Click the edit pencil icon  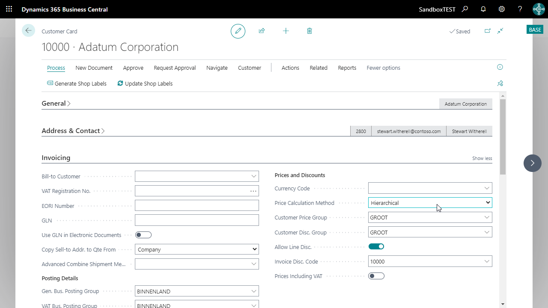238,31
